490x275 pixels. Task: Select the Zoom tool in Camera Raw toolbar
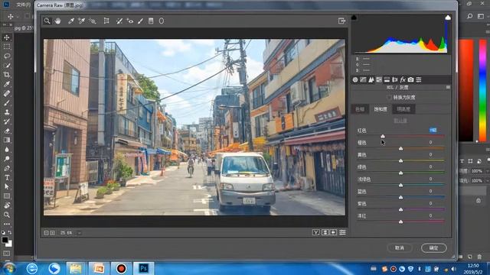click(47, 21)
